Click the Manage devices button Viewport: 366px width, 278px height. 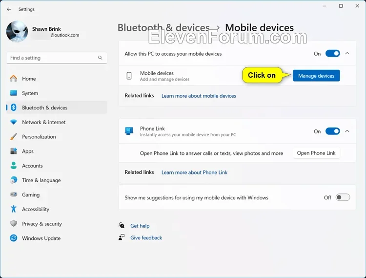tap(316, 76)
